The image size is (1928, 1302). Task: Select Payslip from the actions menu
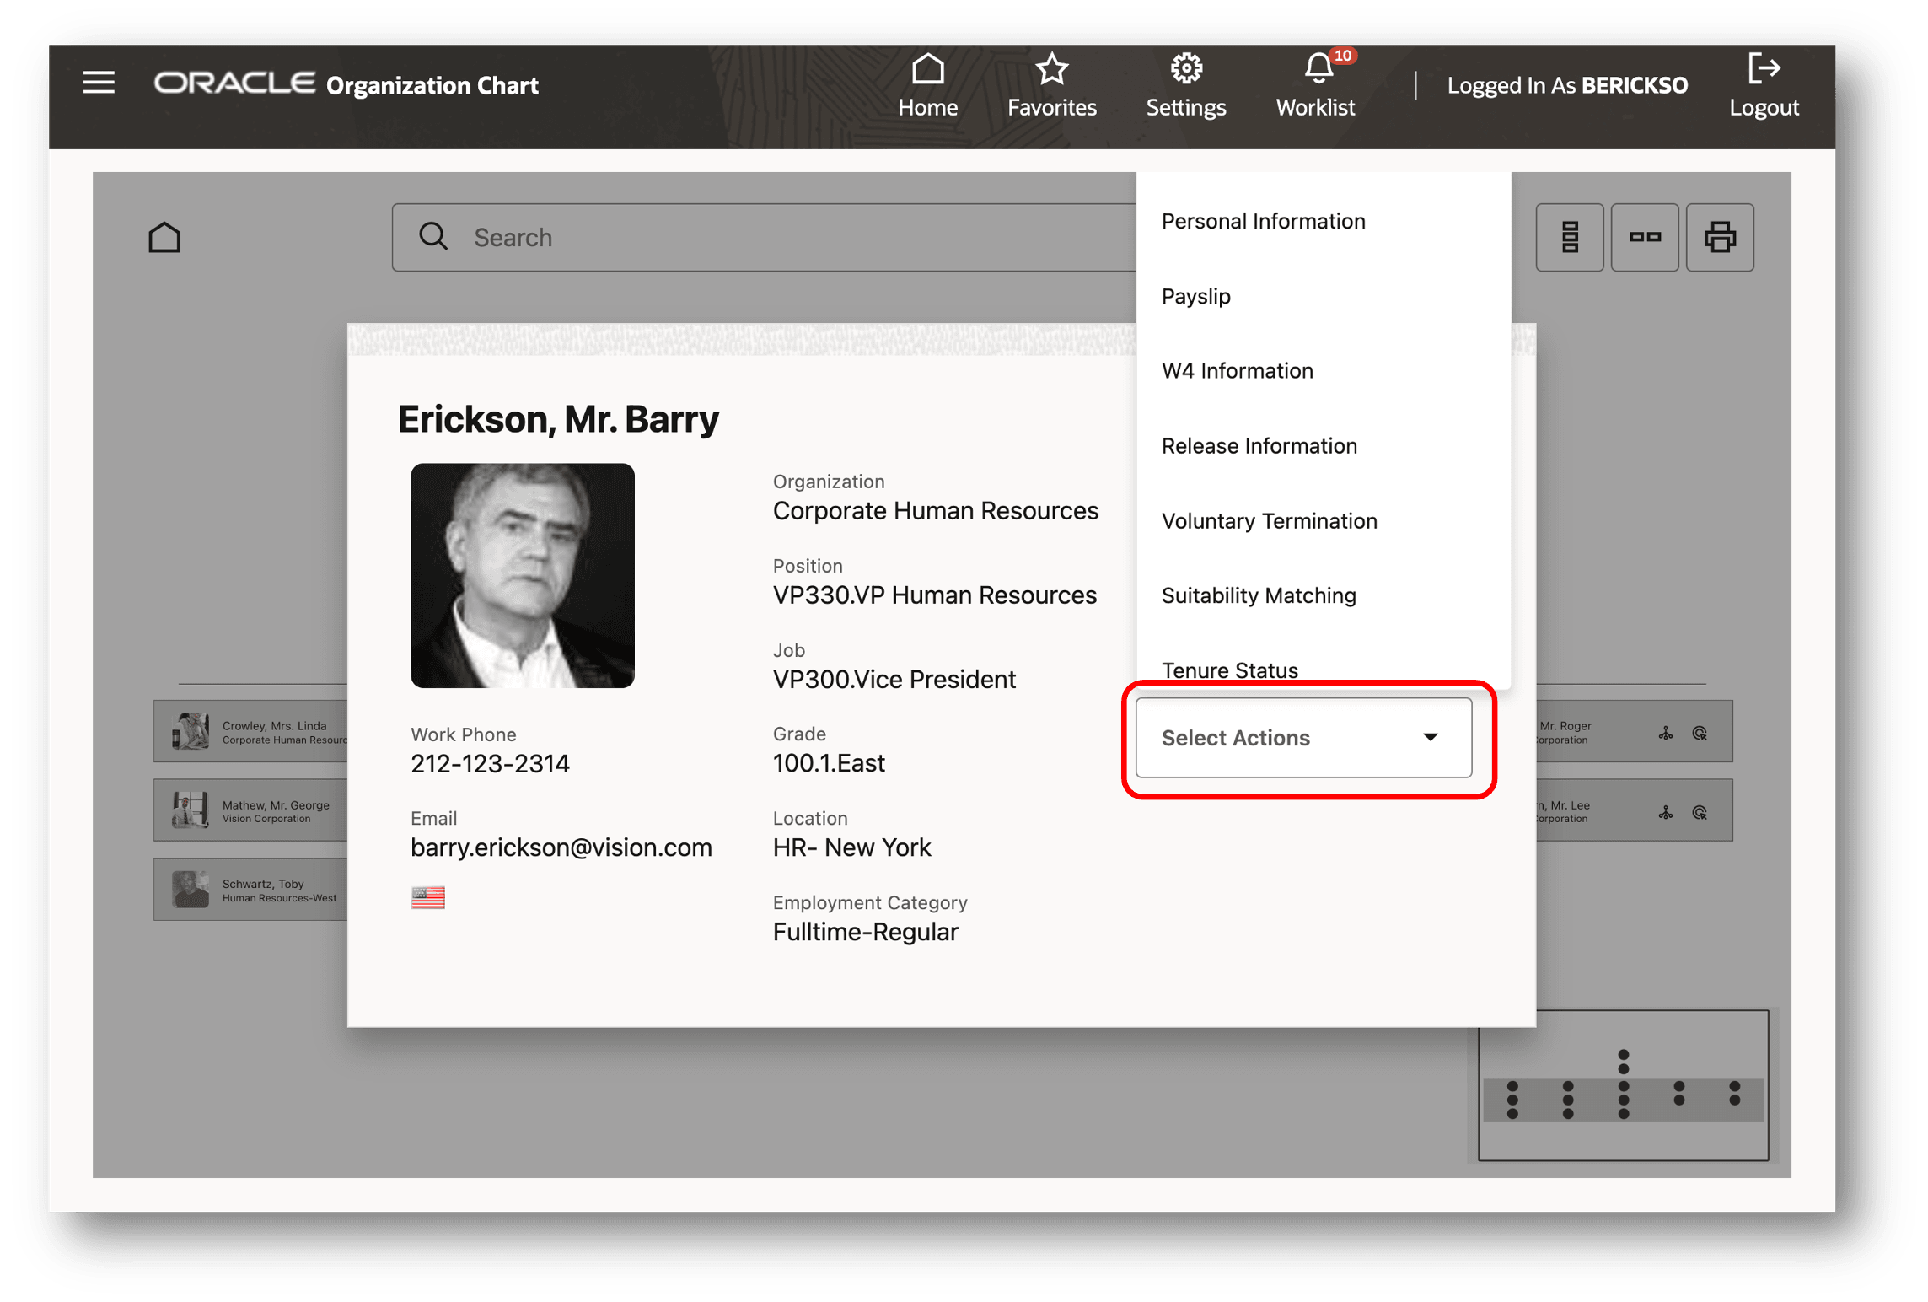pos(1196,296)
